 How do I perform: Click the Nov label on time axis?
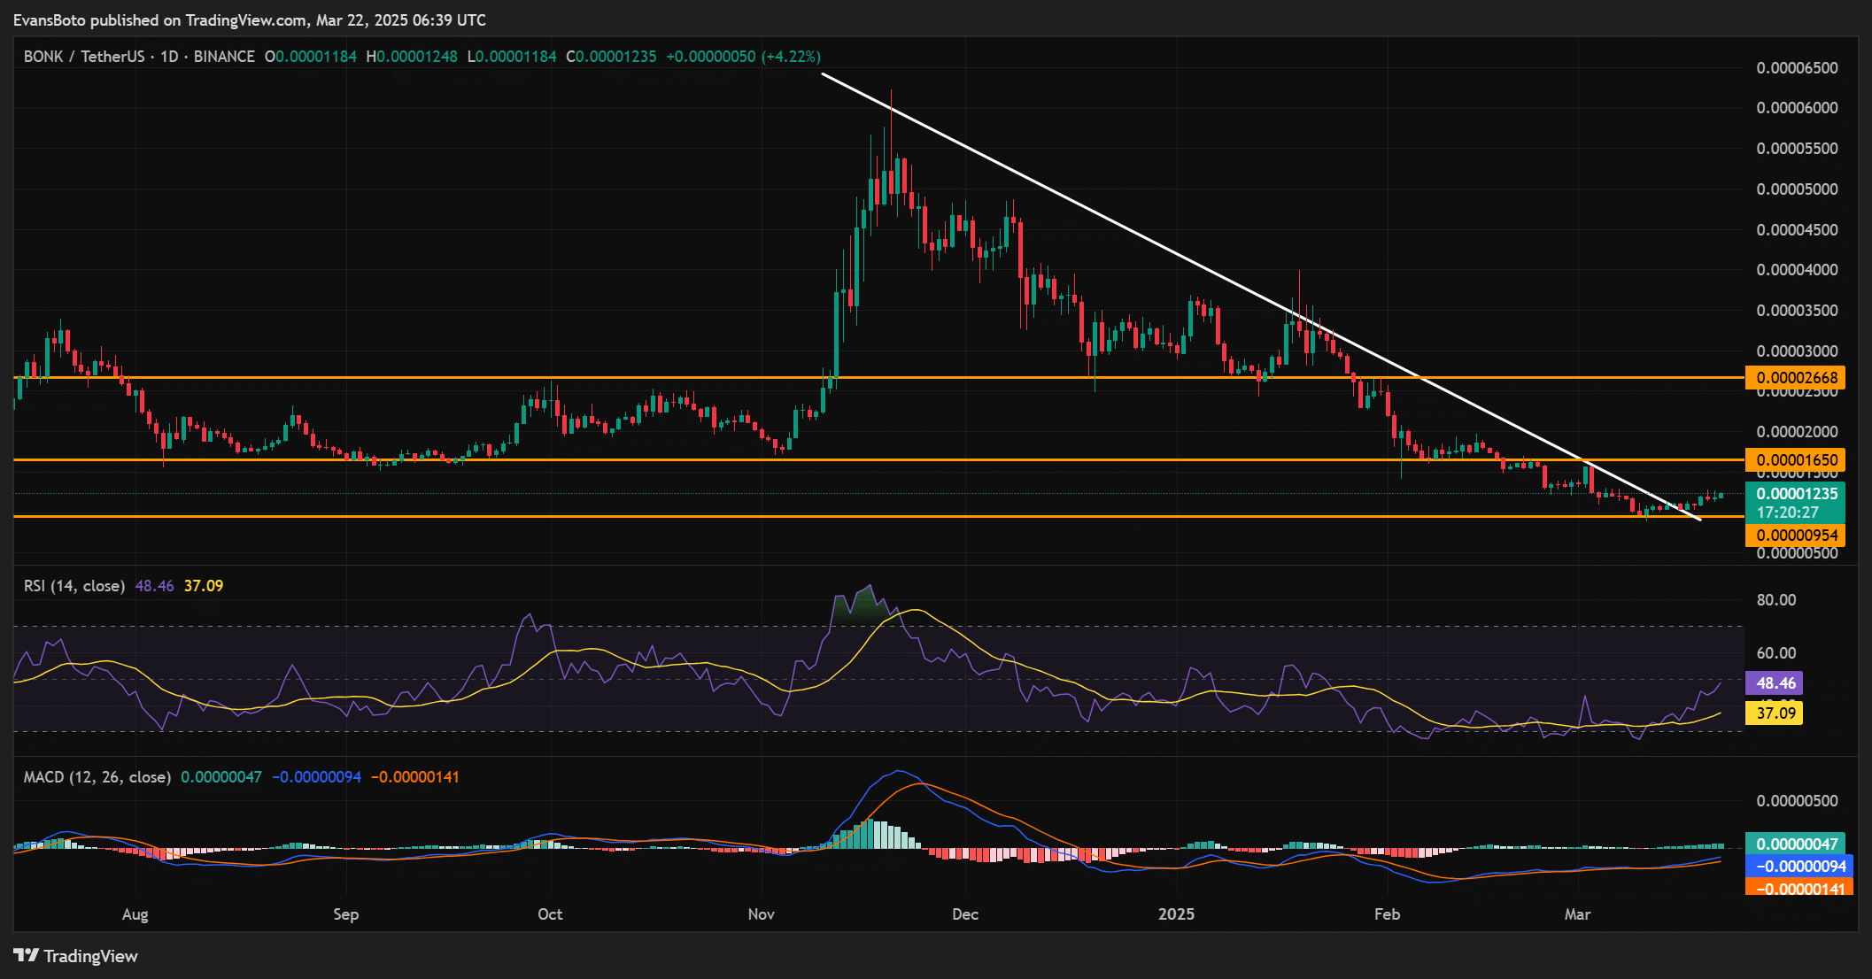(762, 914)
